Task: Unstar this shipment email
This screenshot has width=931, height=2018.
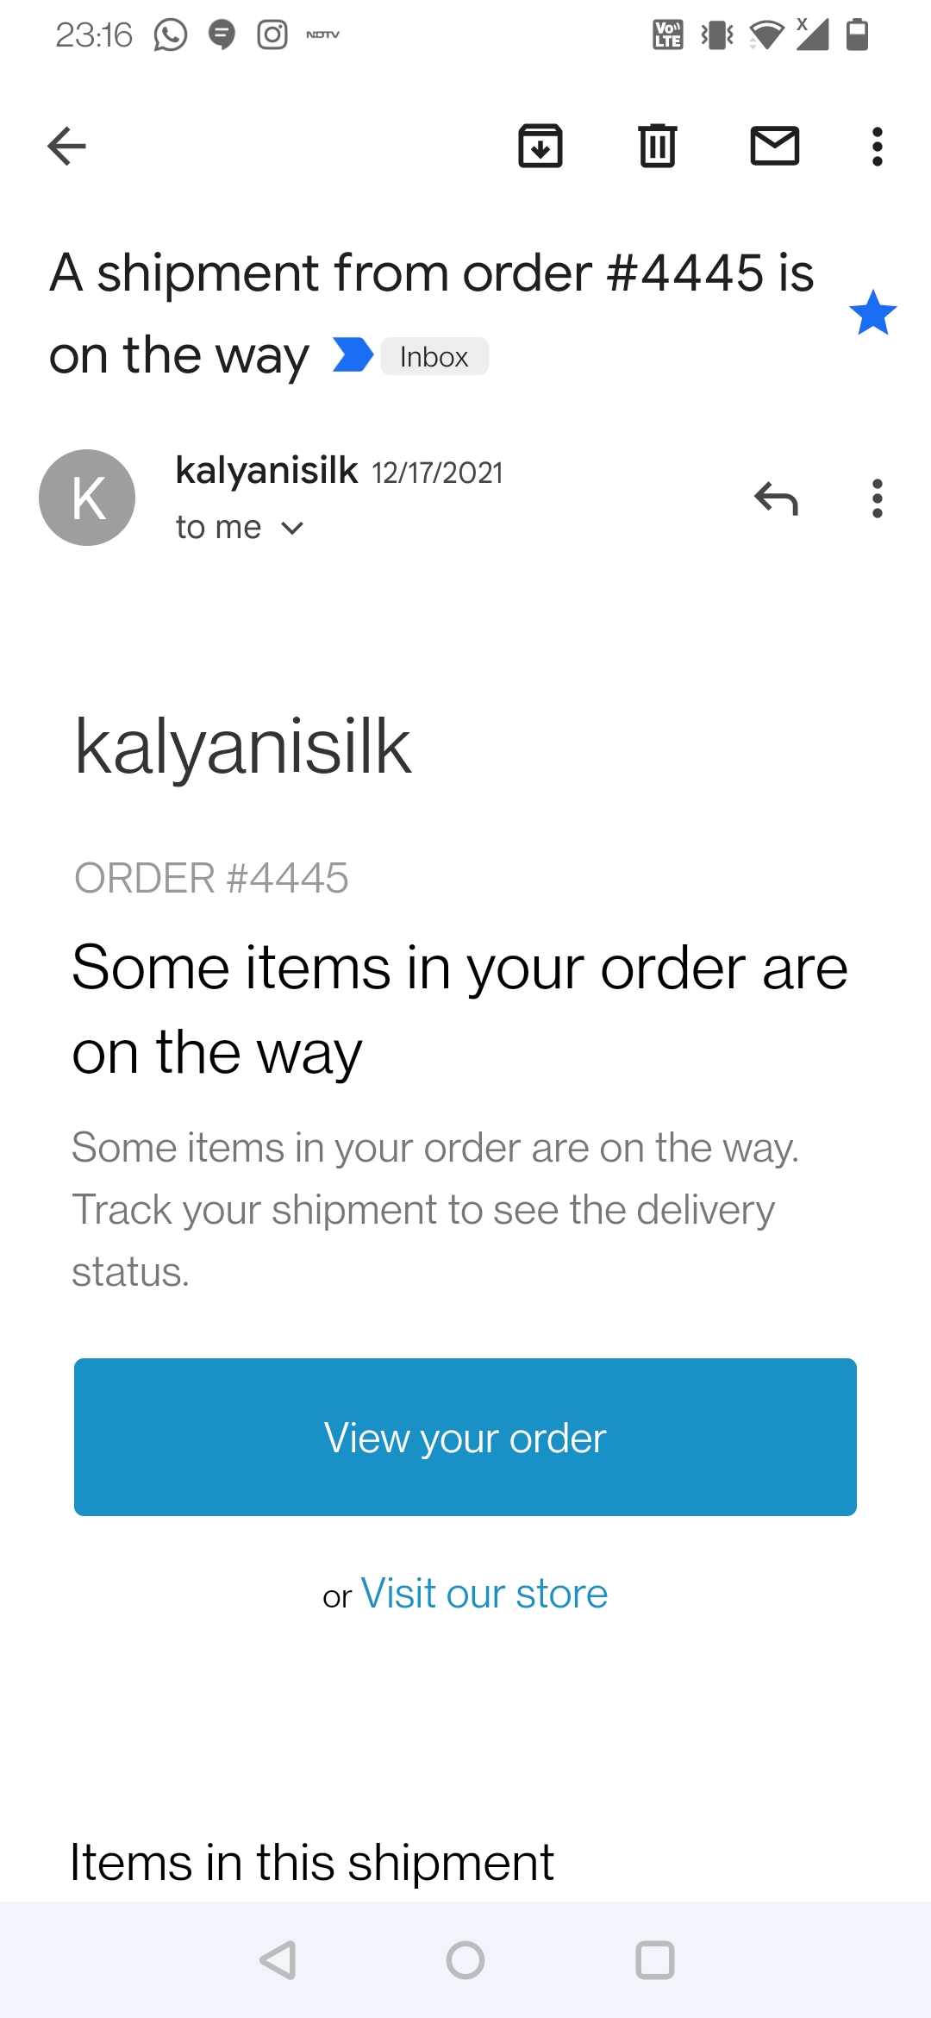Action: pos(872,312)
